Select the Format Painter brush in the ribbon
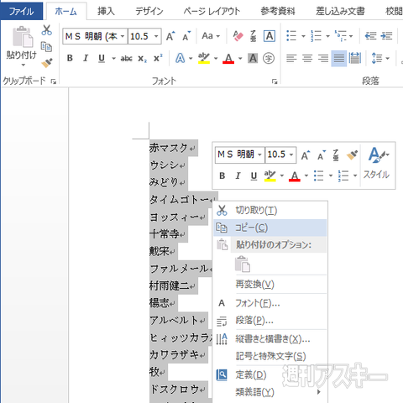 (x=47, y=63)
